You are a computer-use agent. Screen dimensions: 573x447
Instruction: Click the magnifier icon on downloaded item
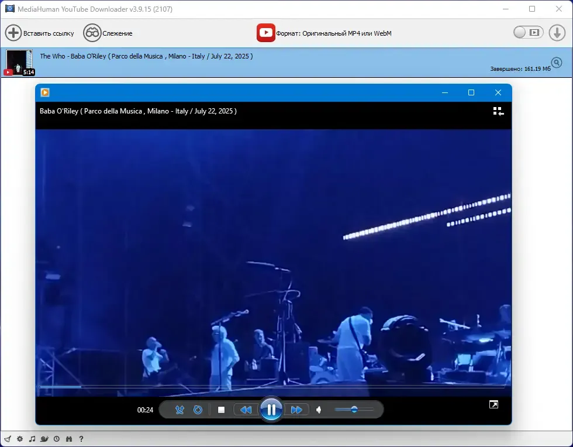click(557, 63)
